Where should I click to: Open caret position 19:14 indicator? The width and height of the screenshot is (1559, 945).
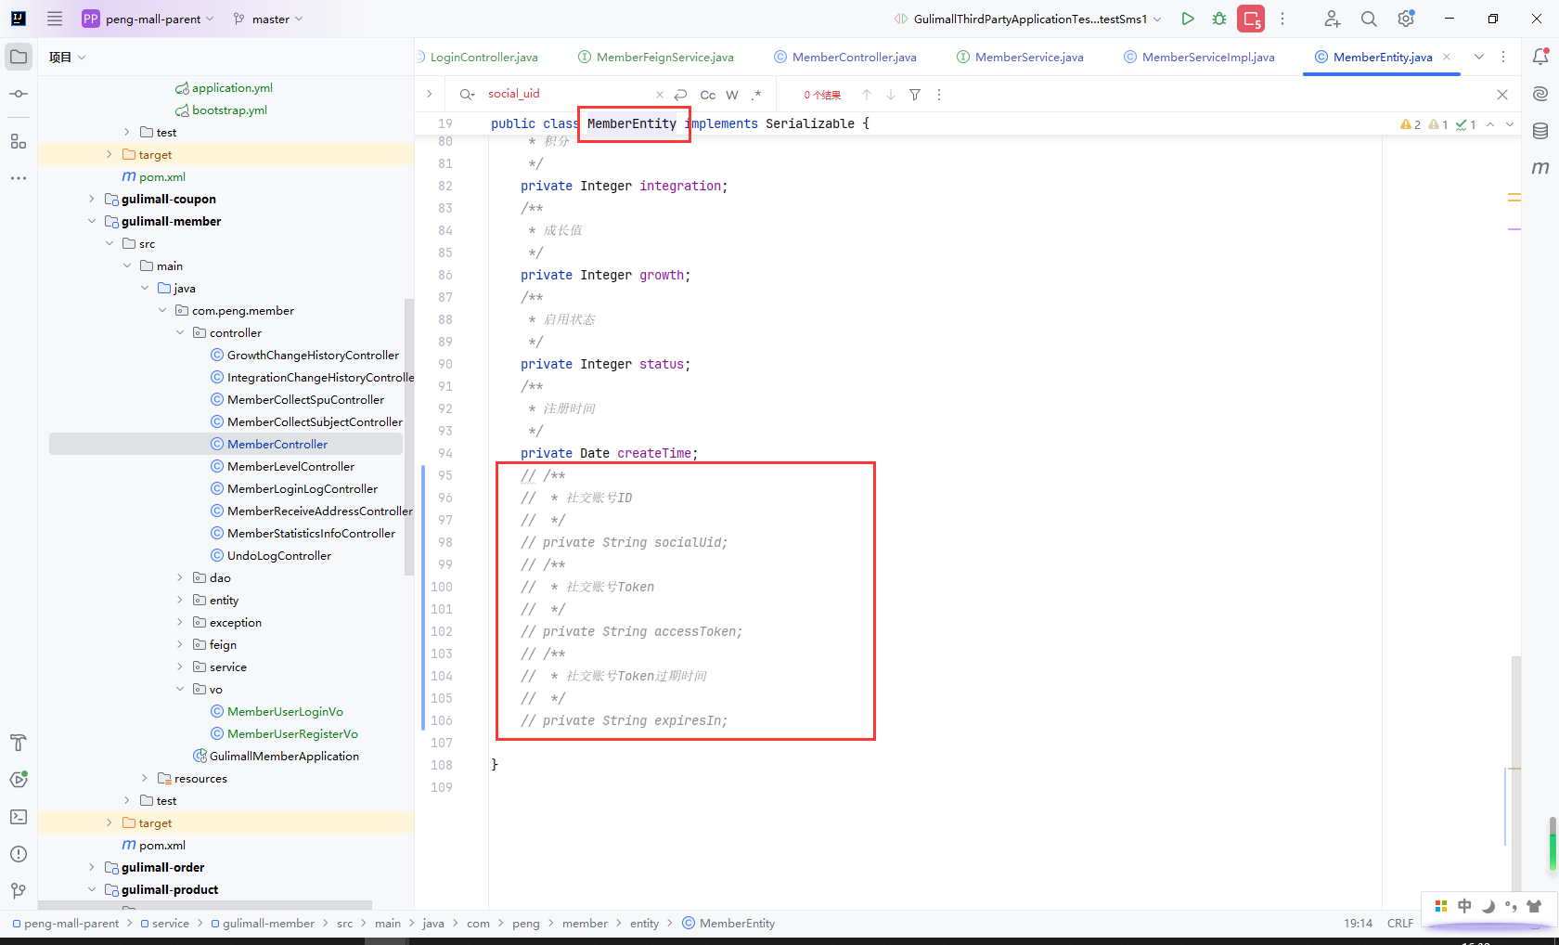[x=1358, y=923]
